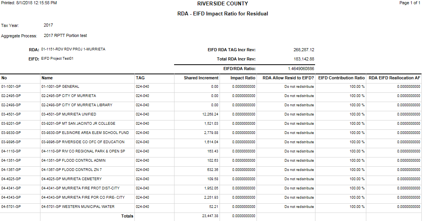Click the No column header
Image resolution: width=426 pixels, height=221 pixels.
click(x=4, y=78)
